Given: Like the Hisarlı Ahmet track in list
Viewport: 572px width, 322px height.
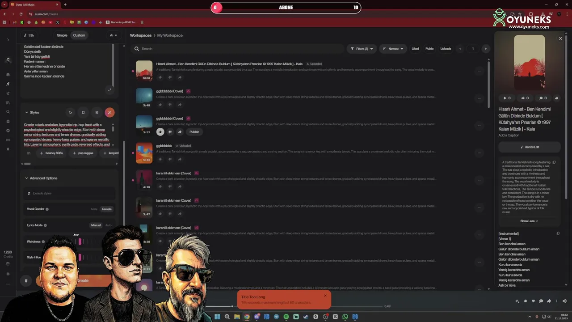Looking at the screenshot, I should (x=160, y=77).
